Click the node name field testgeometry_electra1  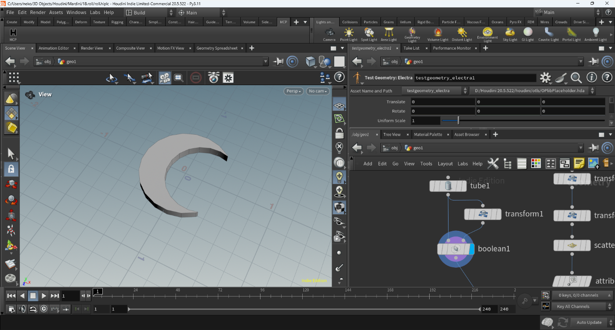pyautogui.click(x=475, y=78)
